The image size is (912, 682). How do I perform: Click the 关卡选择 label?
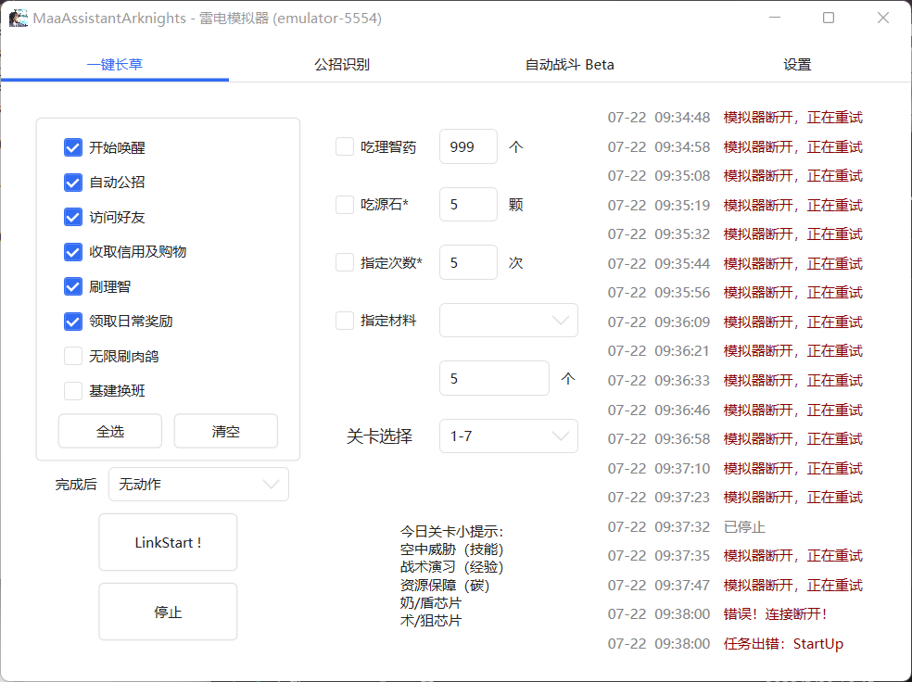pyautogui.click(x=379, y=436)
